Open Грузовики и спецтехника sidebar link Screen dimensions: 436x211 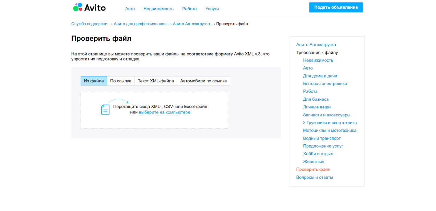coord(332,123)
